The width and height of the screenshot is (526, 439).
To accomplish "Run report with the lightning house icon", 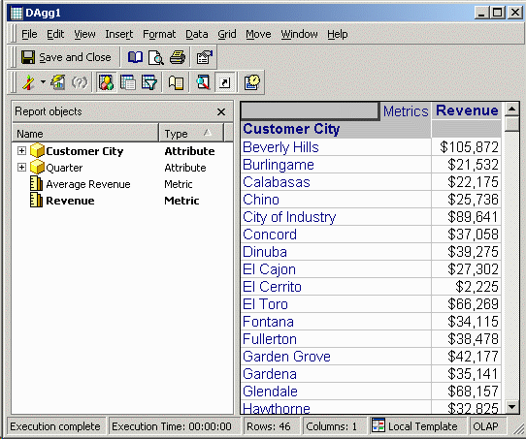I will pyautogui.click(x=58, y=82).
